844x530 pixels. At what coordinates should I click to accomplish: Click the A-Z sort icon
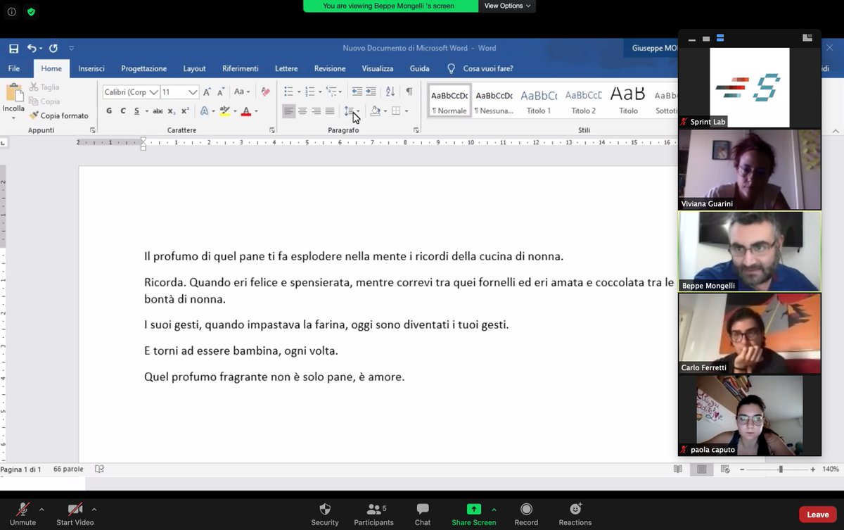[x=390, y=92]
